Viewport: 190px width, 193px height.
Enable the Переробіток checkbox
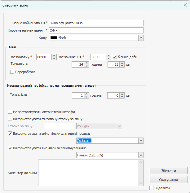(x=12, y=72)
